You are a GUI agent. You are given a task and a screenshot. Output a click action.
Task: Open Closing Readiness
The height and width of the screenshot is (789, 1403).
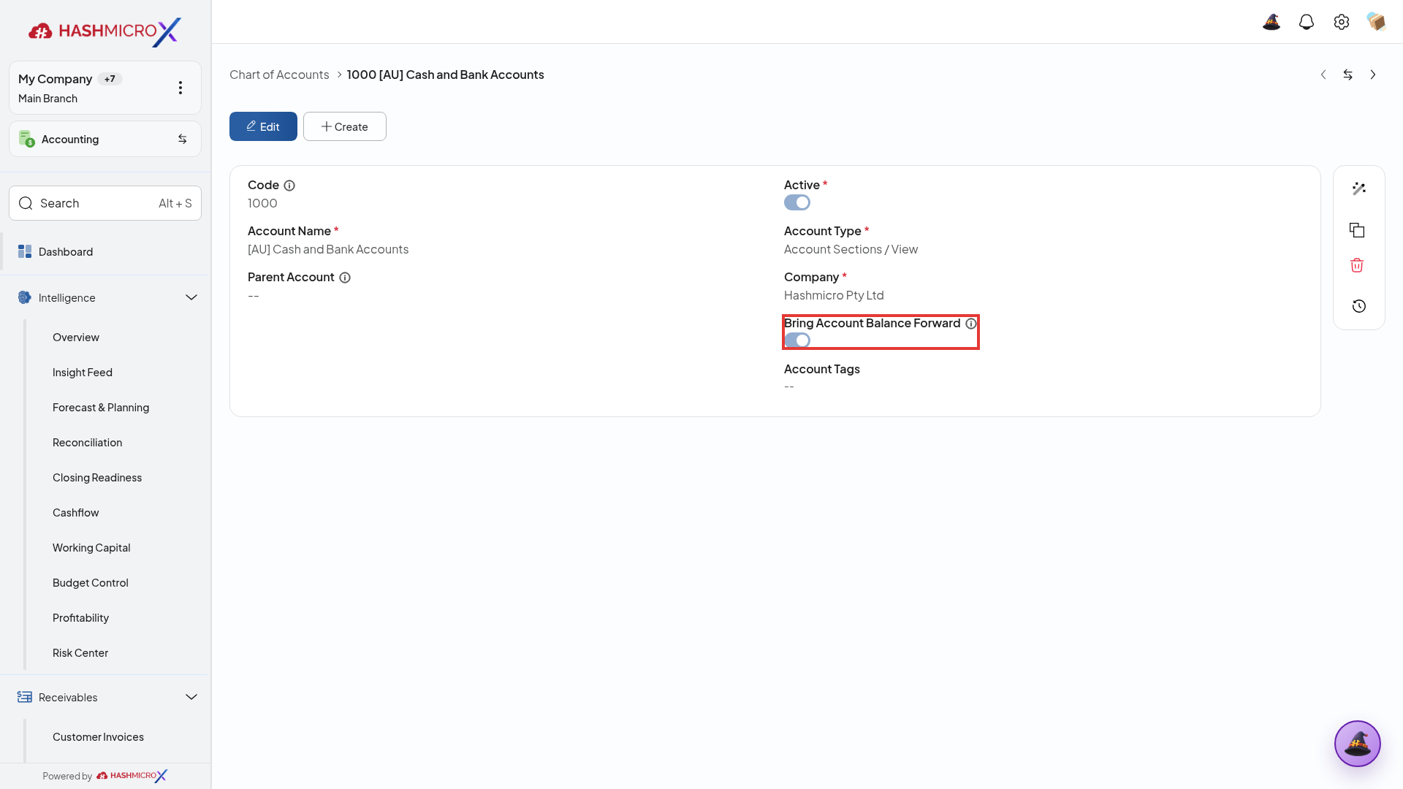(x=97, y=478)
